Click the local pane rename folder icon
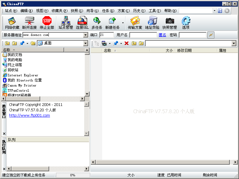The height and width of the screenshot is (179, 239). click(14, 43)
